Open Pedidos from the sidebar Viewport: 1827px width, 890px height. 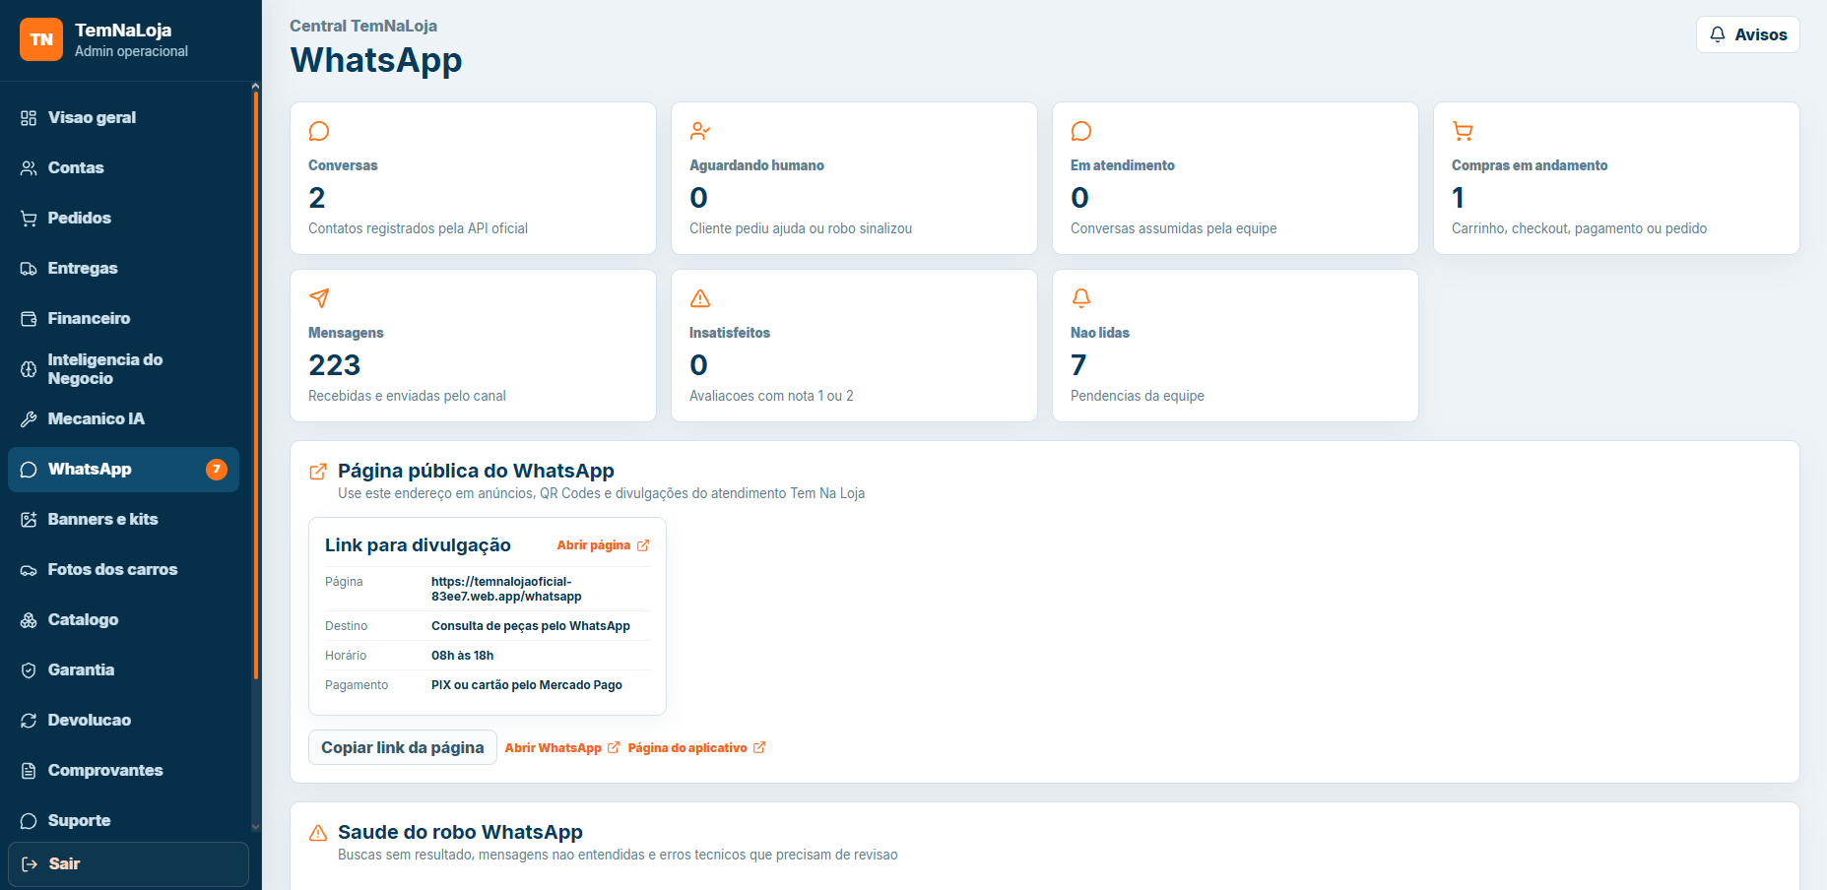tap(123, 218)
